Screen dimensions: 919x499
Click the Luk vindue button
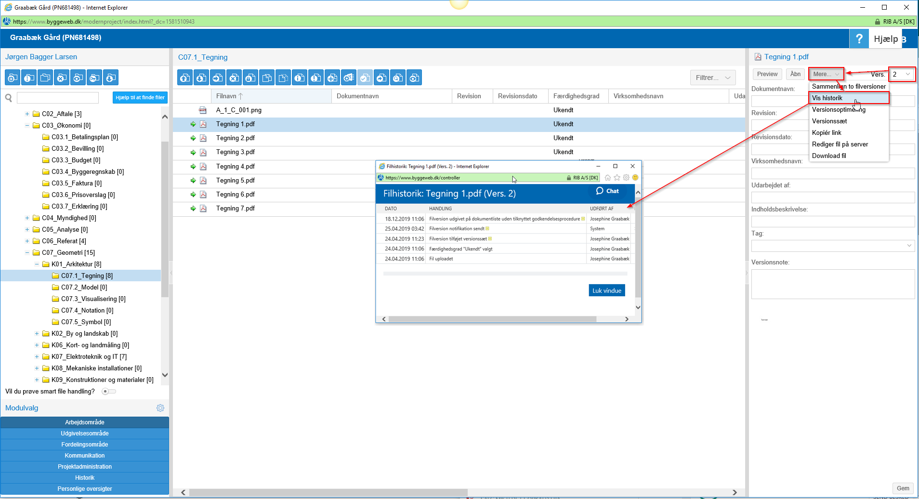[606, 290]
